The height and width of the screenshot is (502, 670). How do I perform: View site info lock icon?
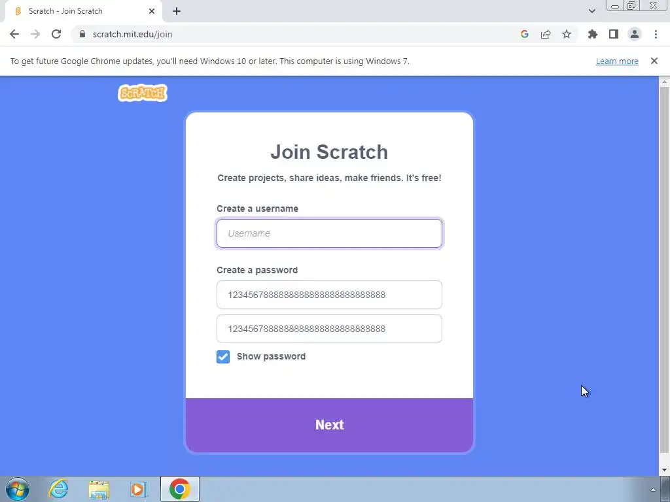[82, 34]
